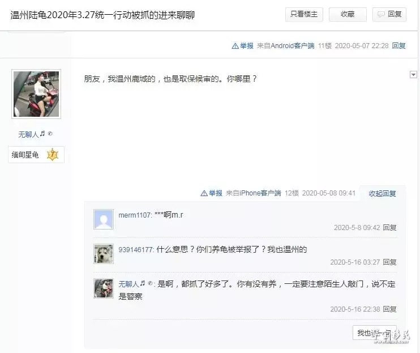Open large avatar of 无聊人 poster

[36, 94]
